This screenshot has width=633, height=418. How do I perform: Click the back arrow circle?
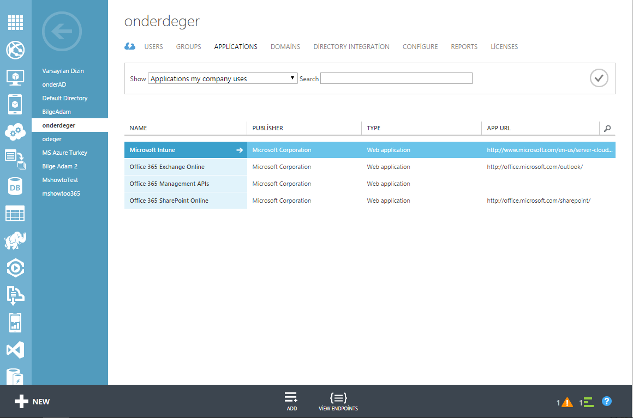tap(62, 32)
